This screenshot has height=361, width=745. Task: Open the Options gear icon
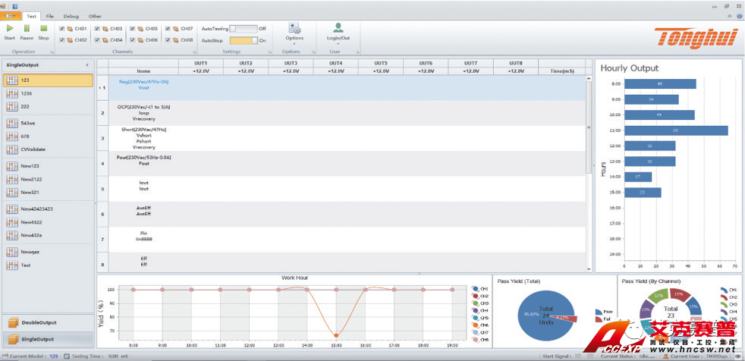(x=294, y=28)
